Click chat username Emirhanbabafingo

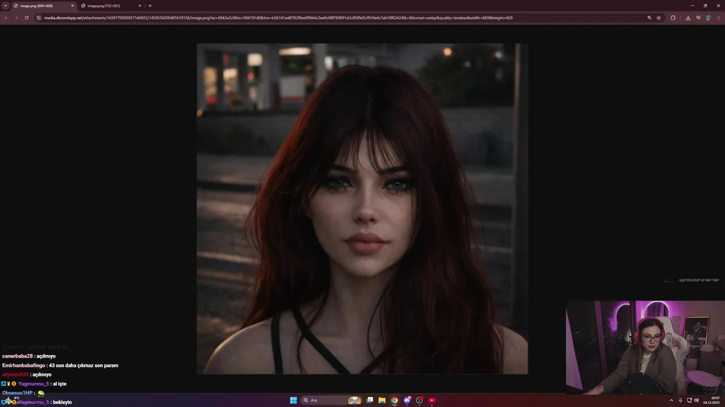pos(24,365)
